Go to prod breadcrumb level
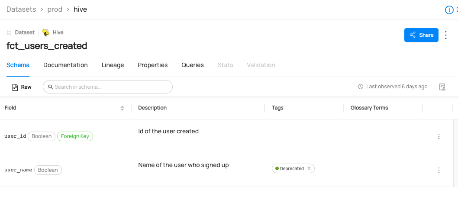Screen dimensions: 458x203 55,9
